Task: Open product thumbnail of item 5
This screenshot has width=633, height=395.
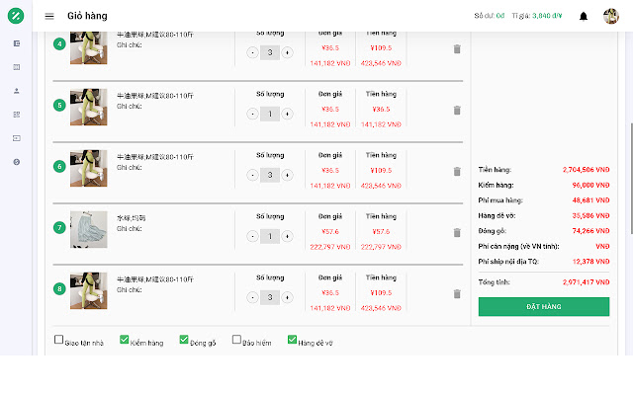Action: point(89,108)
